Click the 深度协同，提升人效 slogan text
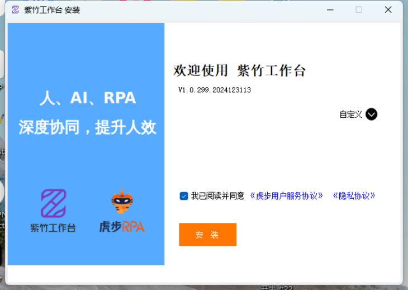This screenshot has width=408, height=290. click(87, 127)
